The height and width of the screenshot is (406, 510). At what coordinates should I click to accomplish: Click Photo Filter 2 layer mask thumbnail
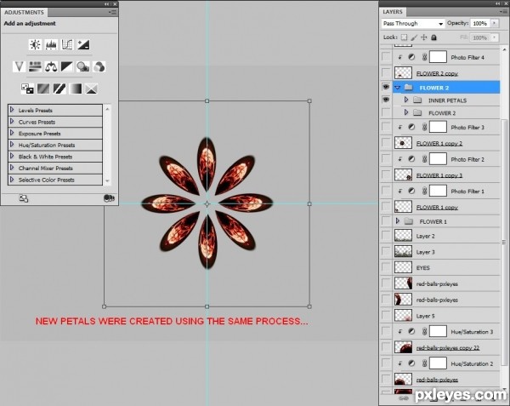point(438,159)
